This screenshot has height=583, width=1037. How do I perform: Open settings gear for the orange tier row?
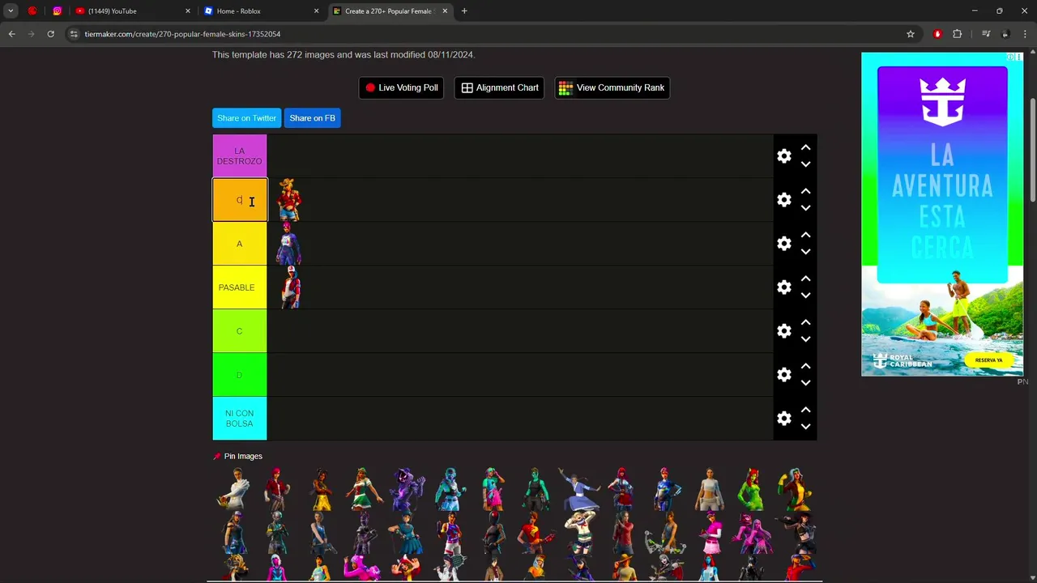(783, 200)
